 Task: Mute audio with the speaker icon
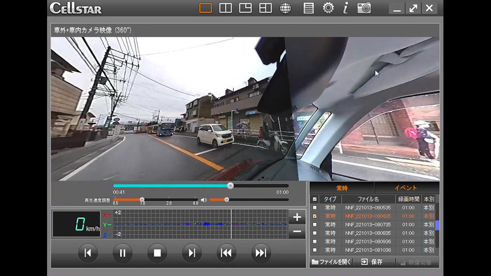204,200
